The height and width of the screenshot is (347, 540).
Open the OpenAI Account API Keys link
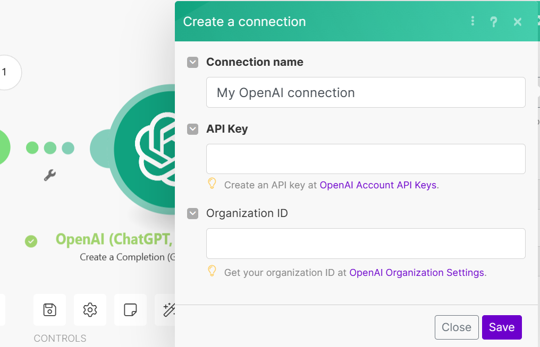(378, 185)
